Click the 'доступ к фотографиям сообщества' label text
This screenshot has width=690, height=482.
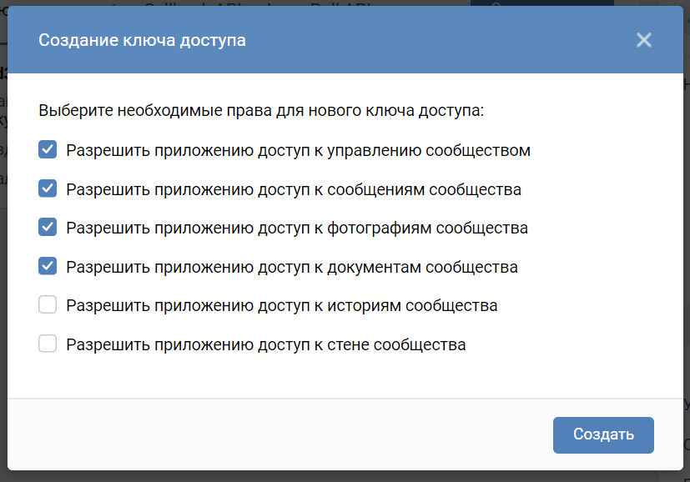click(x=297, y=228)
